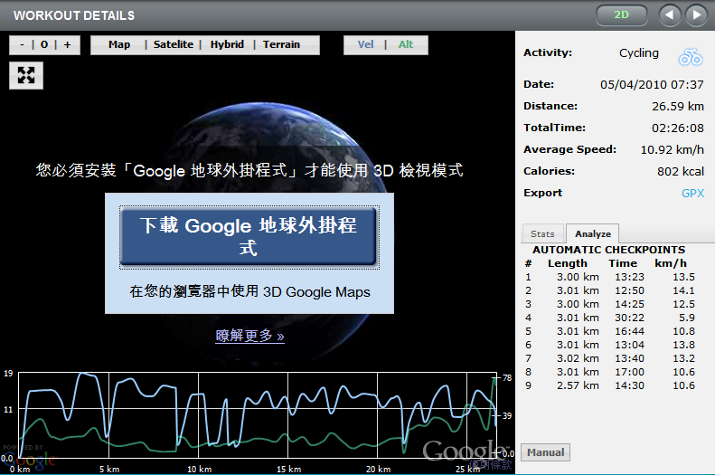
Task: Select checkpoint 1 row with time 13:23
Action: point(609,277)
